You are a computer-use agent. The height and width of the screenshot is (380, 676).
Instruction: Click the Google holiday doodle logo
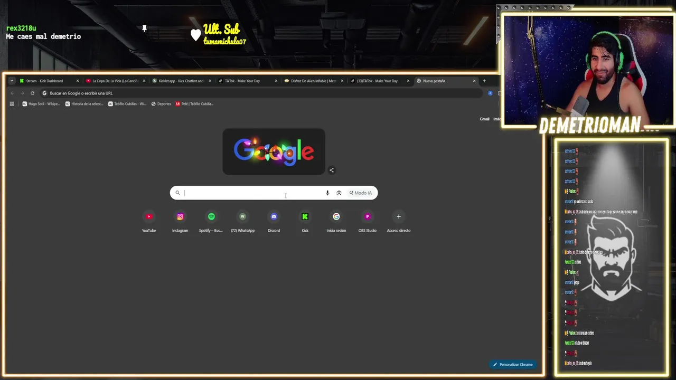274,151
